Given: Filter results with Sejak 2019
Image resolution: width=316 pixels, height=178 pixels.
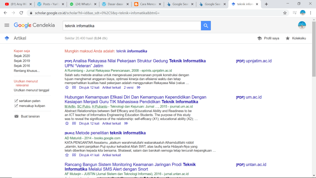Looking at the screenshot, I should pyautogui.click(x=22, y=61).
